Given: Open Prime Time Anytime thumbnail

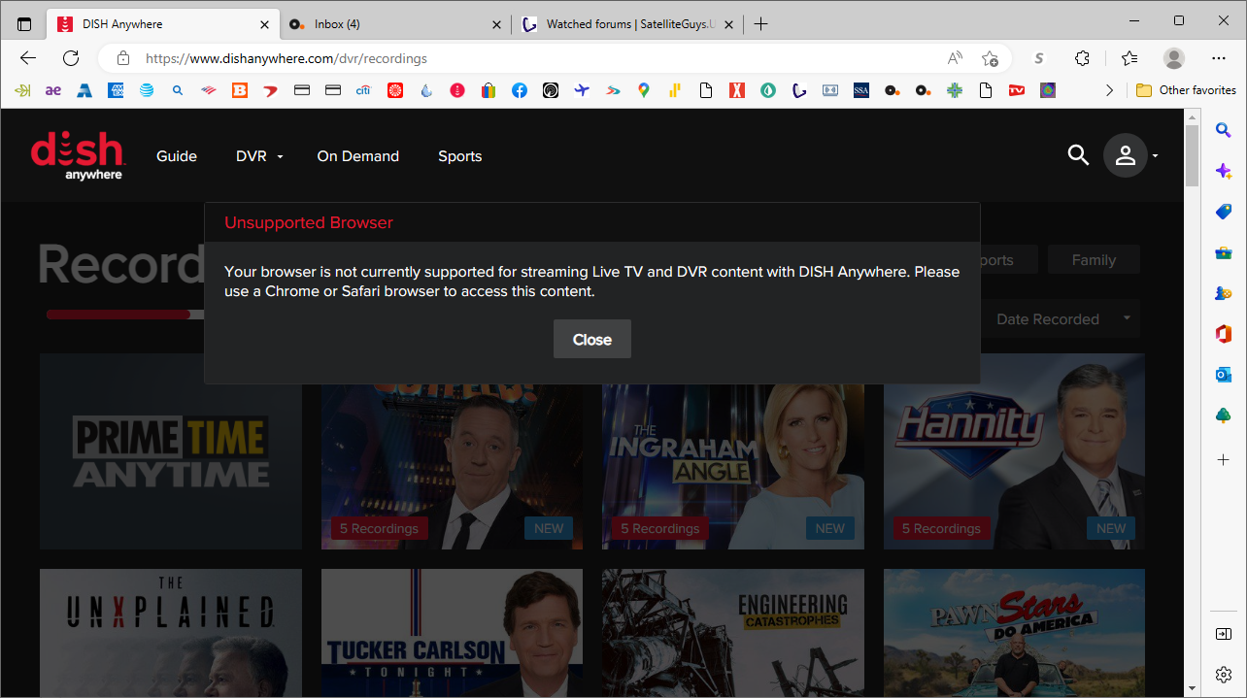Looking at the screenshot, I should (171, 451).
